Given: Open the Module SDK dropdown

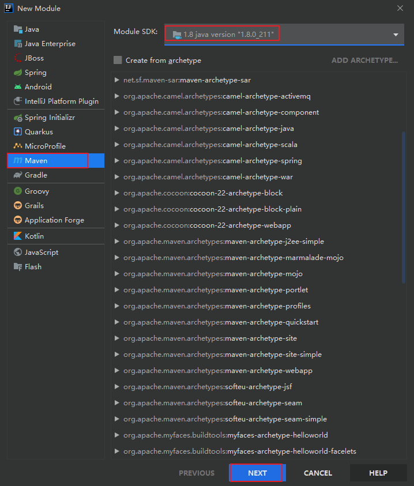Looking at the screenshot, I should click(396, 35).
